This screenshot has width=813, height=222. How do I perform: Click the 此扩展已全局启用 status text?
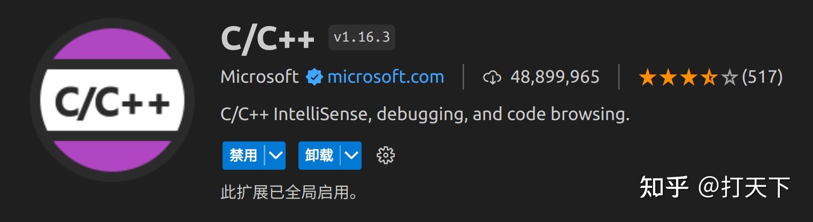[x=289, y=192]
